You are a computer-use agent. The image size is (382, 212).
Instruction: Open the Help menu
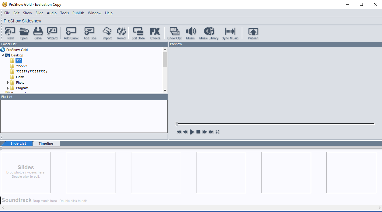109,13
